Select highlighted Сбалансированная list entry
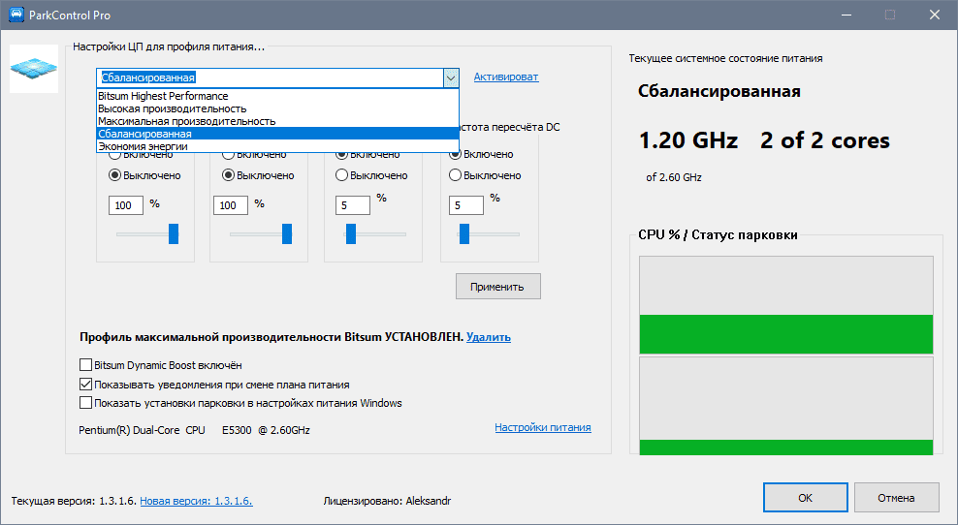 pyautogui.click(x=278, y=134)
